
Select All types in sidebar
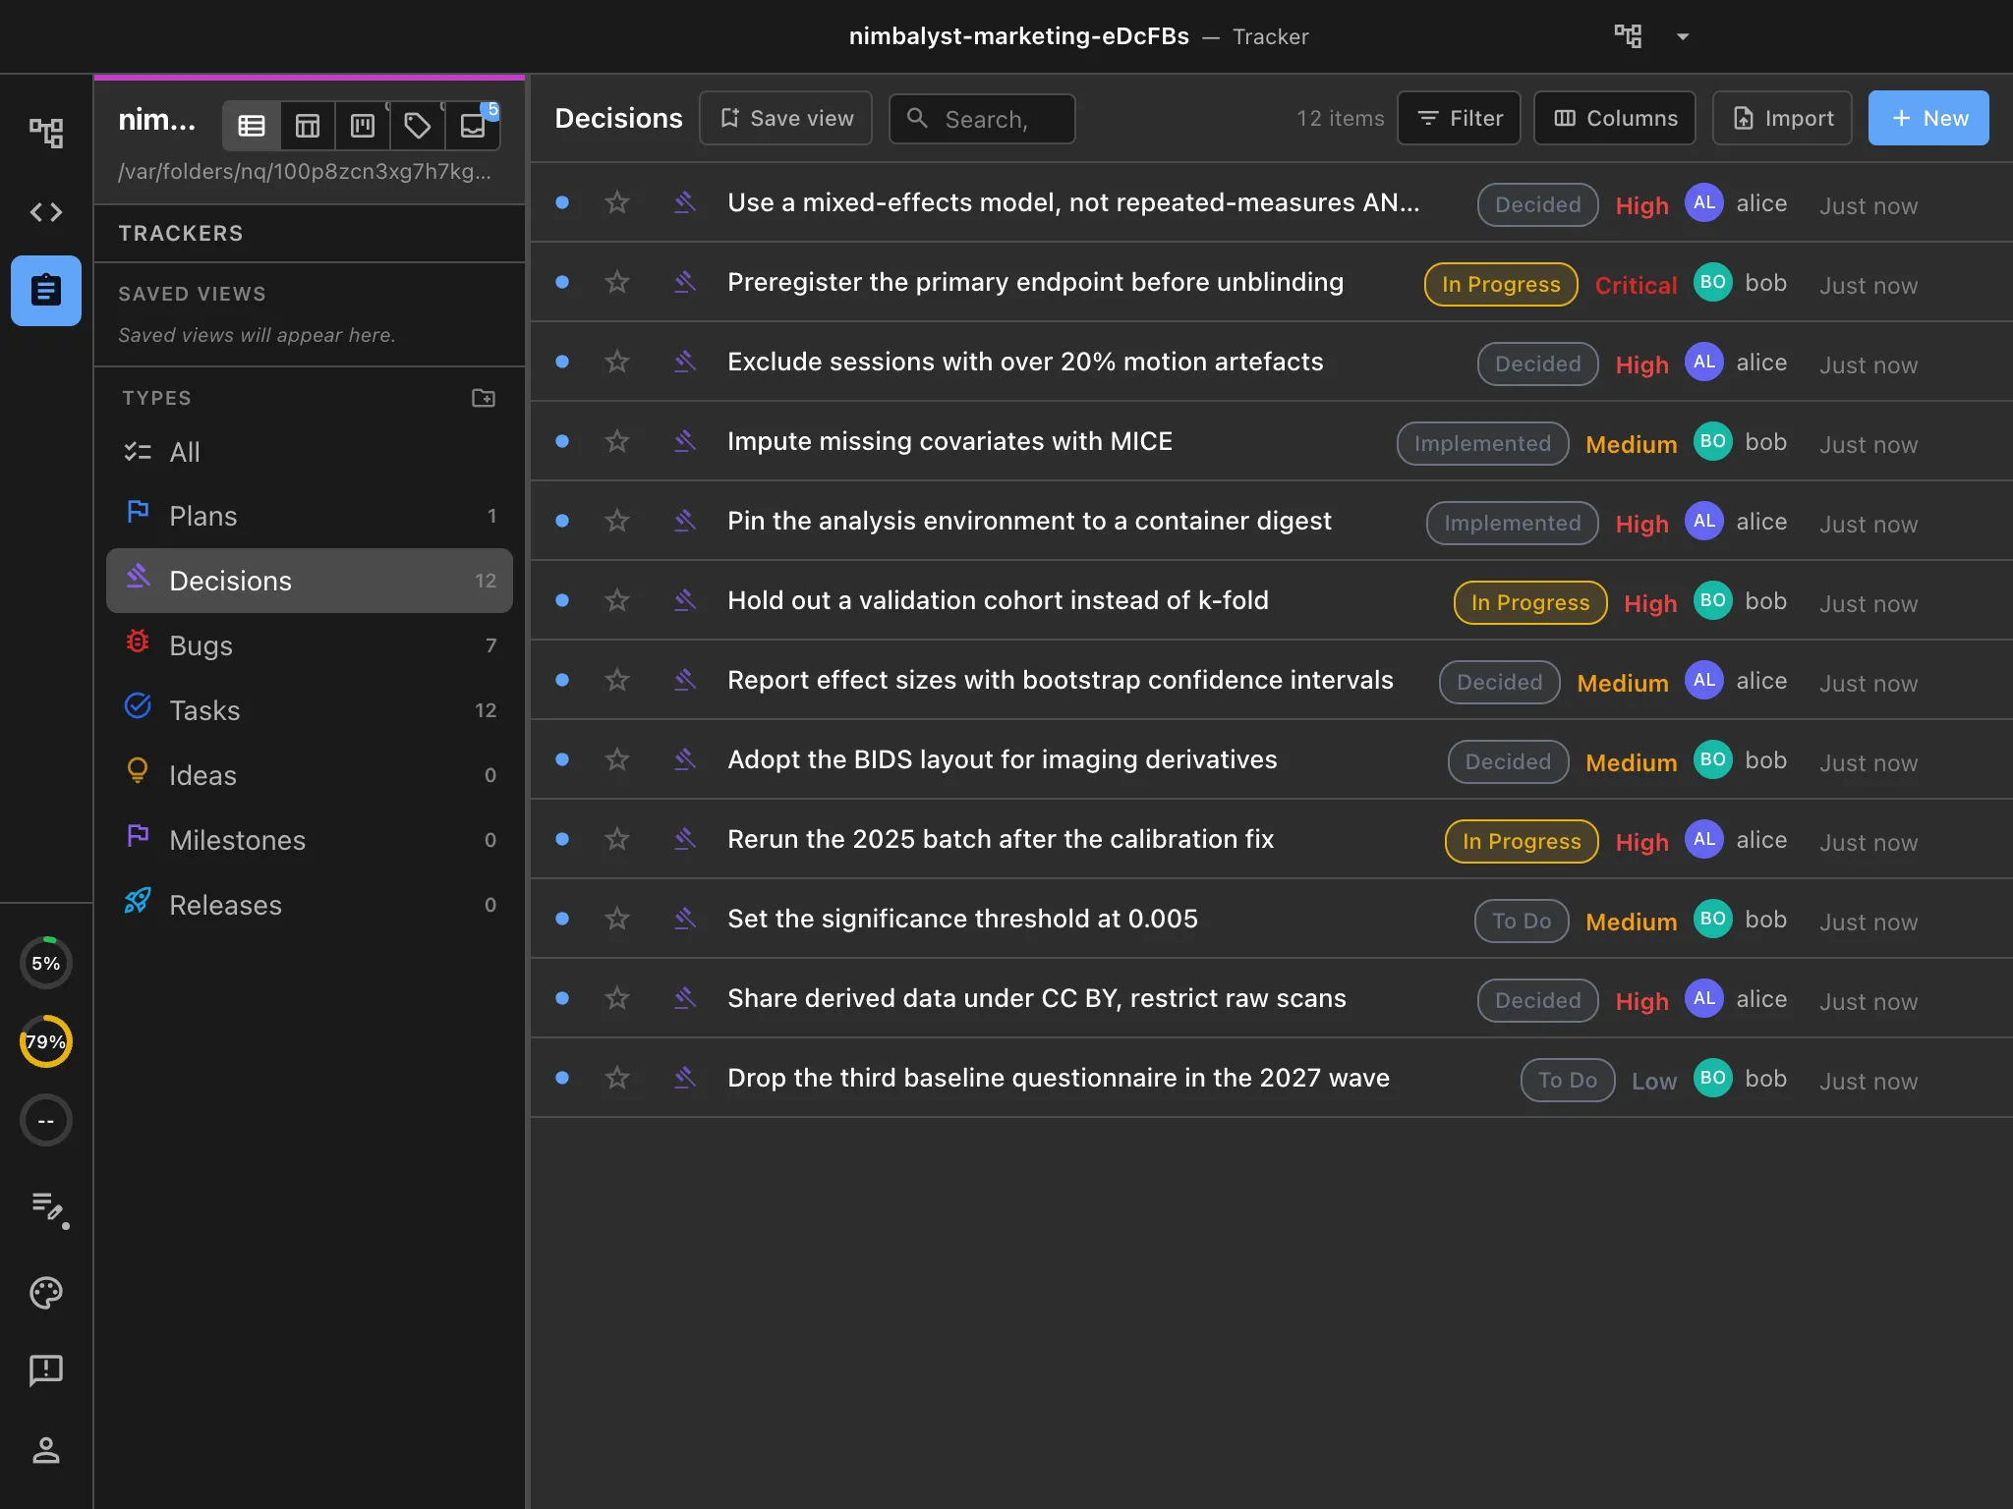310,452
